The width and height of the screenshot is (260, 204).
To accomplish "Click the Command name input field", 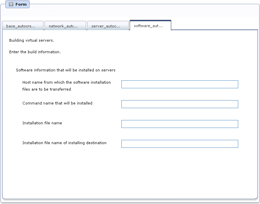I will click(x=180, y=104).
